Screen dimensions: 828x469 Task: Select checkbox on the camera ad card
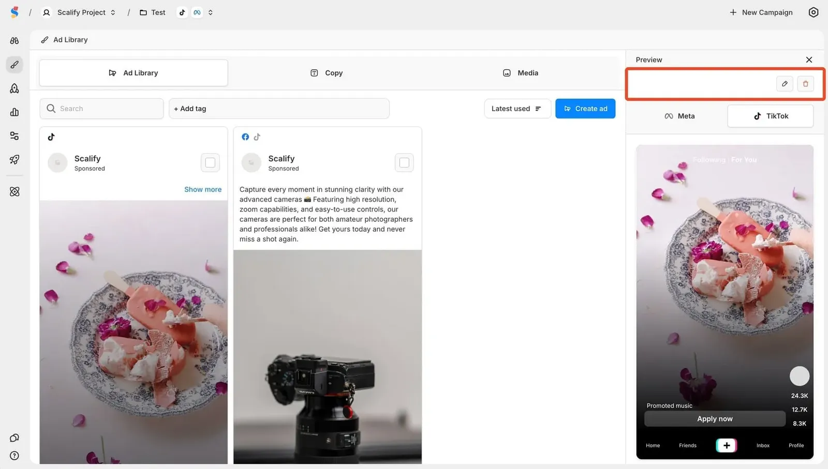(x=404, y=162)
